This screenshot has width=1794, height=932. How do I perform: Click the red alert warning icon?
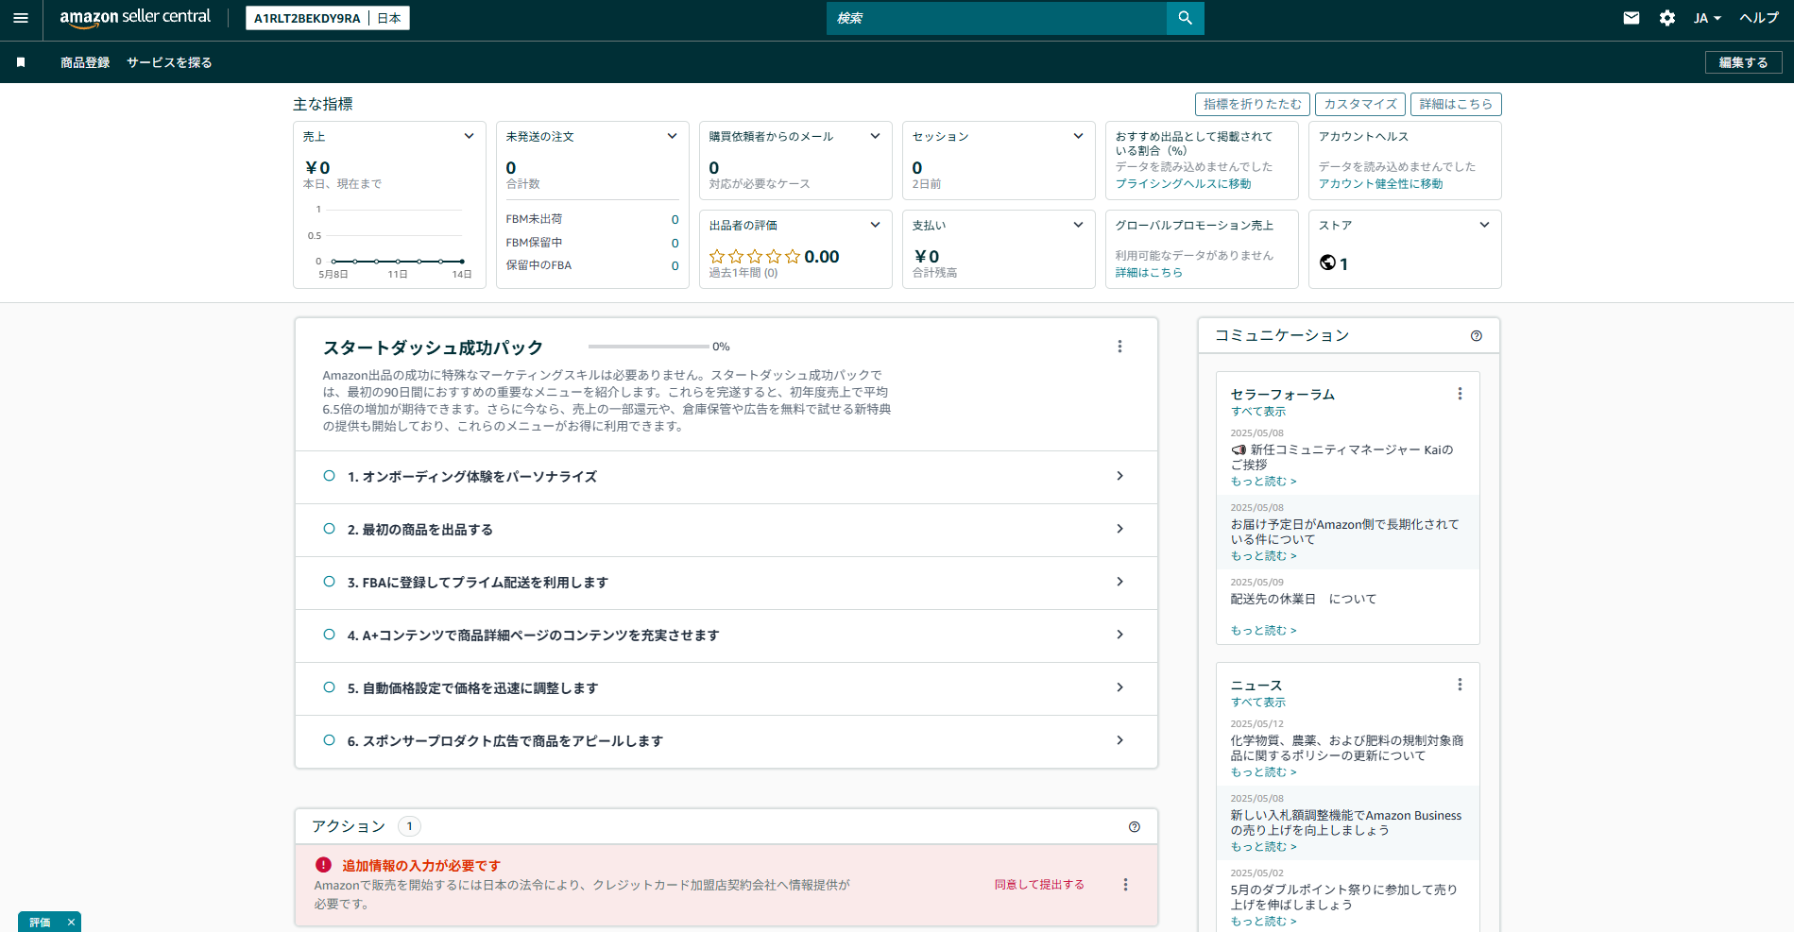[x=323, y=865]
